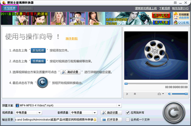Click the 视频编辑 button in wizard step 2
Viewport: 191px width, 126px height.
(x=38, y=61)
